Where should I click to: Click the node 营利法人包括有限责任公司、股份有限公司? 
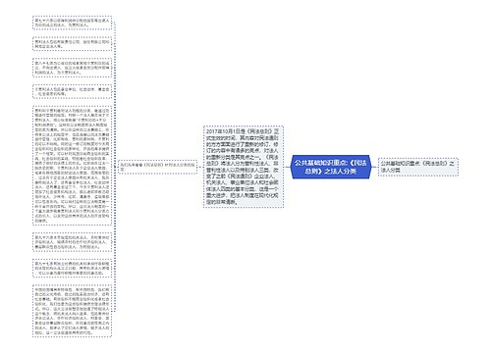point(72,44)
